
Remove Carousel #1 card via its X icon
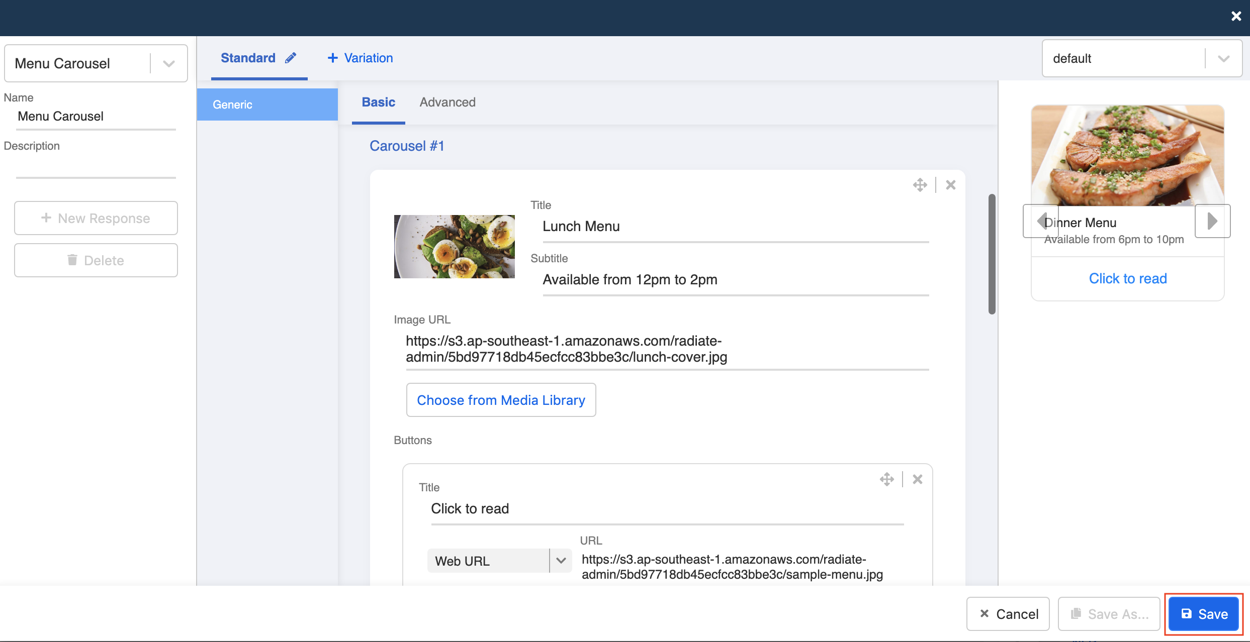tap(950, 184)
